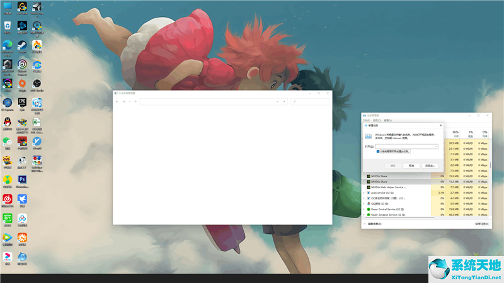Screen dimensions: 504x283
Task: Open the Photoshop desktop icon
Action: click(x=22, y=179)
